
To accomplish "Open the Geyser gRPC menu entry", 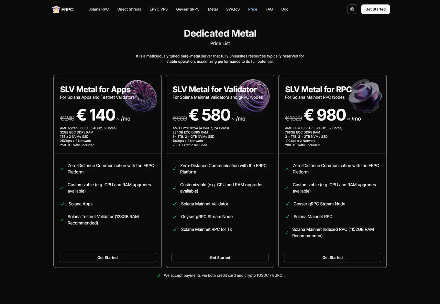I will tap(188, 9).
